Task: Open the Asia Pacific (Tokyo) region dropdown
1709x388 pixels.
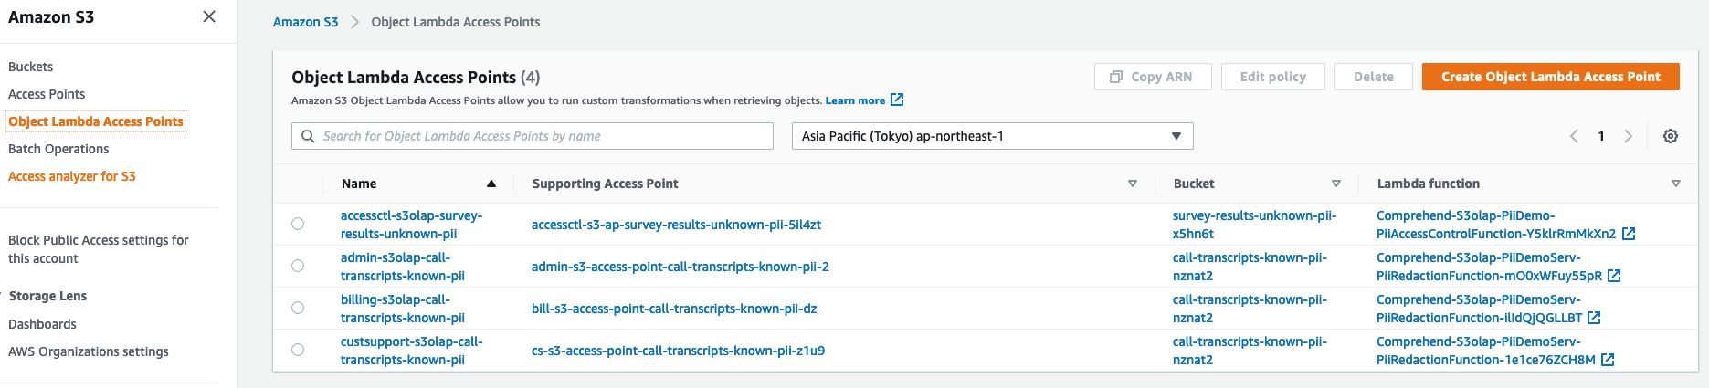Action: 992,136
